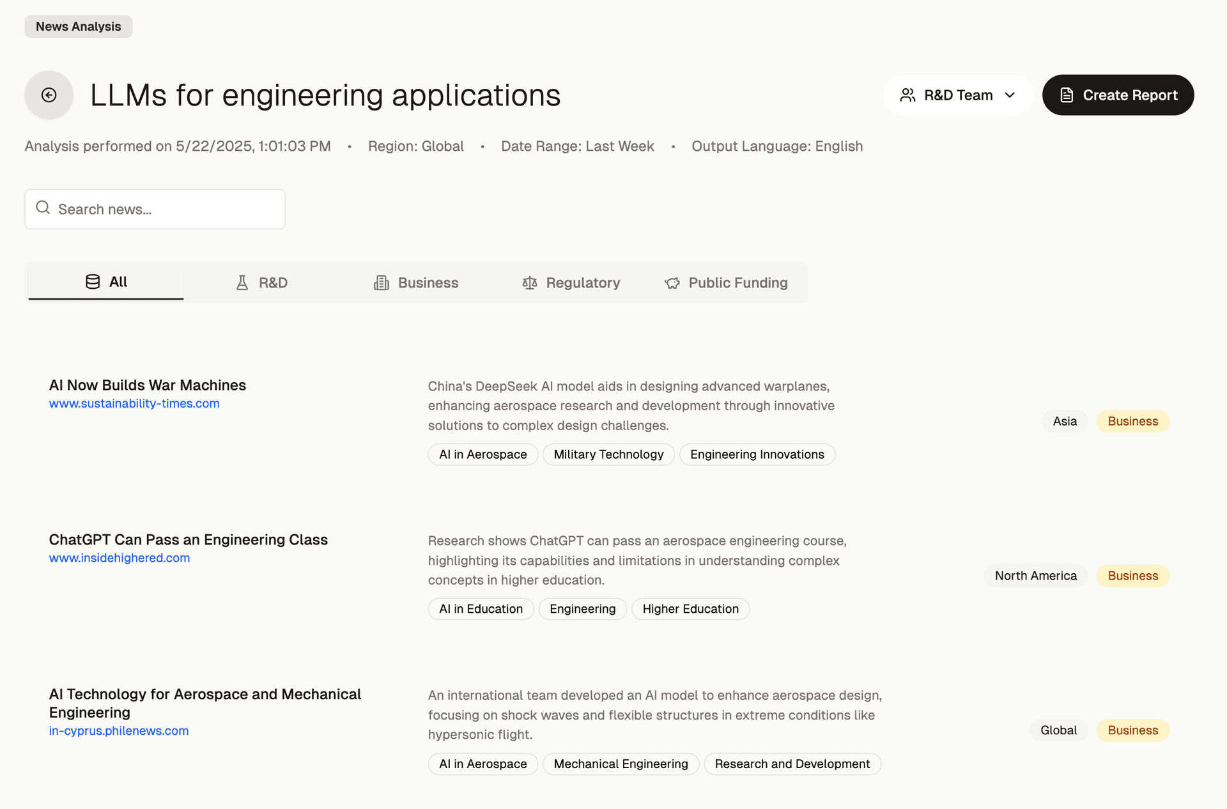Click the document icon on Create Report

pyautogui.click(x=1067, y=95)
